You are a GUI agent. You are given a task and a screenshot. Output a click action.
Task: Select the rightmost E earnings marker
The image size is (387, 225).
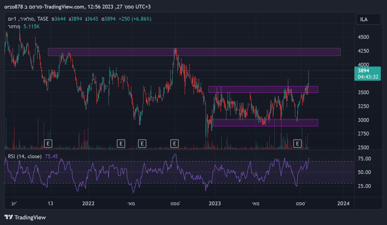(298, 143)
